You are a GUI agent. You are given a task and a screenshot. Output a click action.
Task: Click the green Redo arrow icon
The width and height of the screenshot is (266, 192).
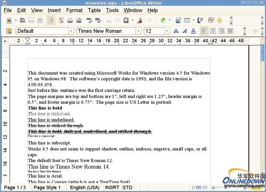163,20
